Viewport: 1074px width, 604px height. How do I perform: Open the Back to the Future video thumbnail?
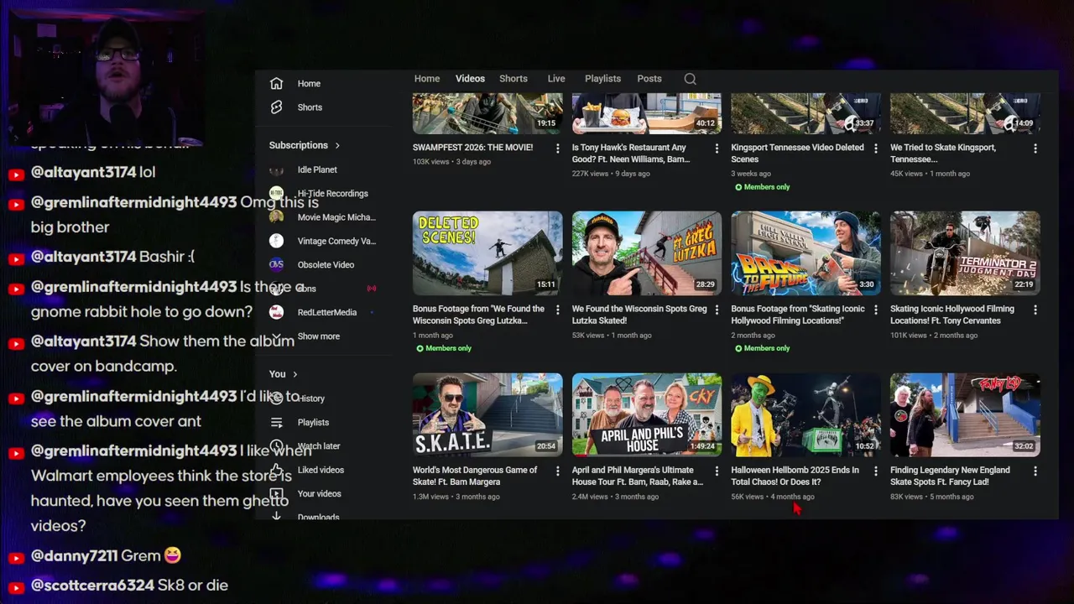[x=805, y=253]
